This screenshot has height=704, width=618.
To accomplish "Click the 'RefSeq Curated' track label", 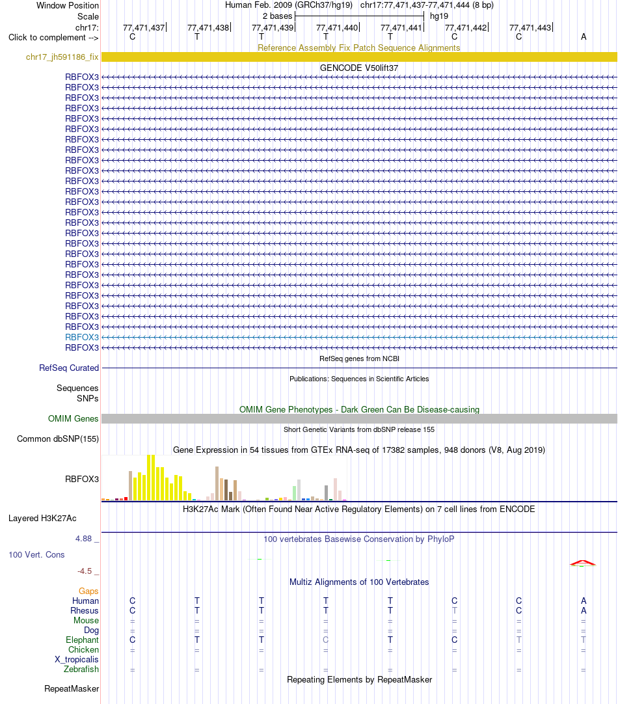I will pyautogui.click(x=69, y=368).
